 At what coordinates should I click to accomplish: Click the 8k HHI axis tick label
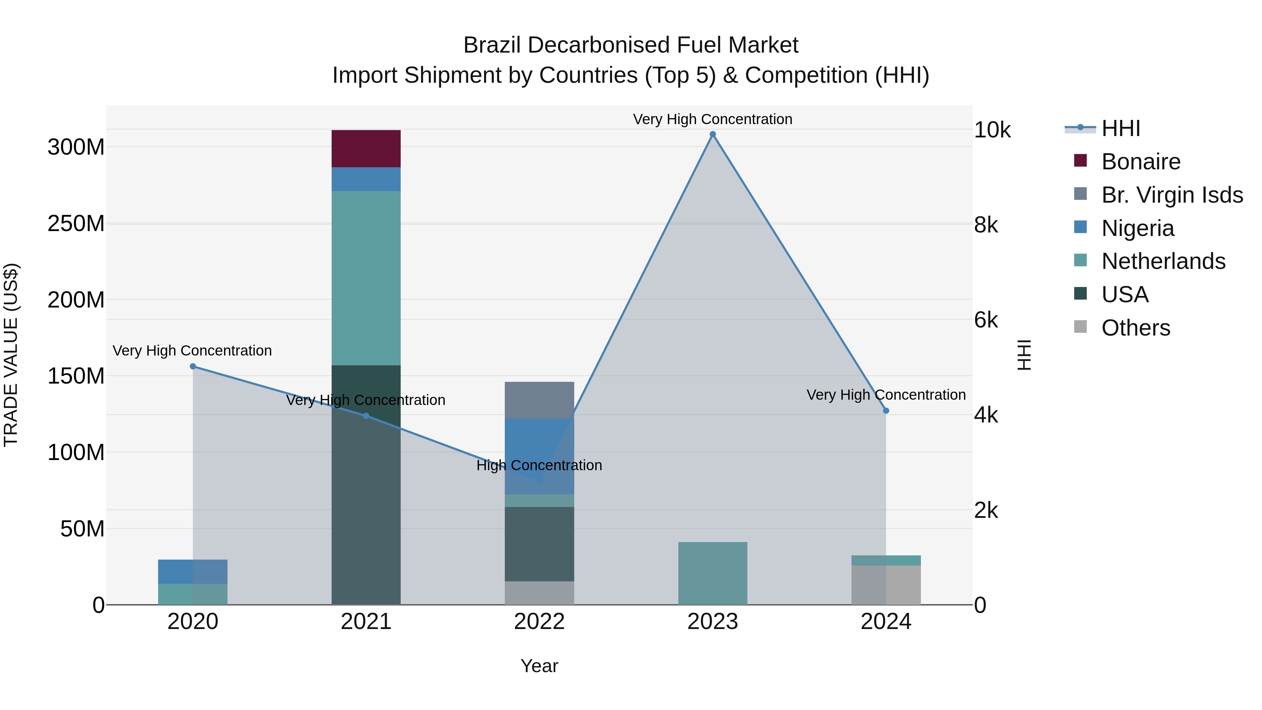click(x=986, y=225)
